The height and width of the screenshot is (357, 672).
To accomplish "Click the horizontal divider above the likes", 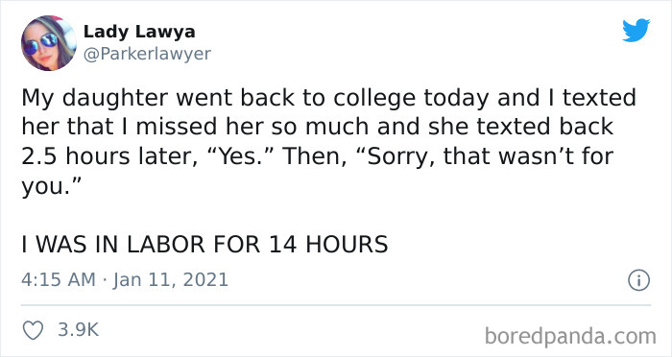I will (x=336, y=305).
